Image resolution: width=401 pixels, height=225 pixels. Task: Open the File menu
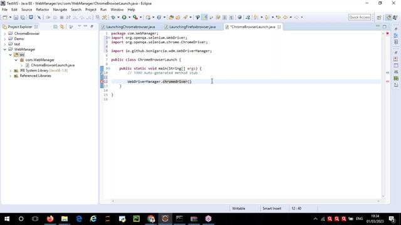(x=4, y=10)
